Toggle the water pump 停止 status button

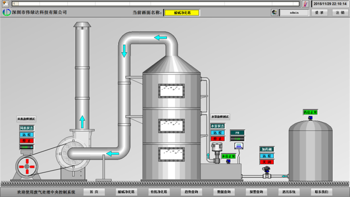coord(217,139)
